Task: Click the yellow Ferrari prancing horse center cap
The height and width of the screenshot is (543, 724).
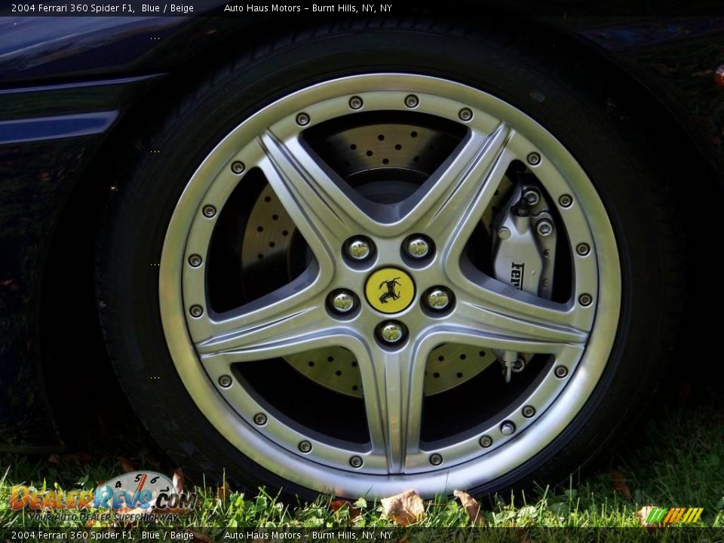Action: pos(390,290)
